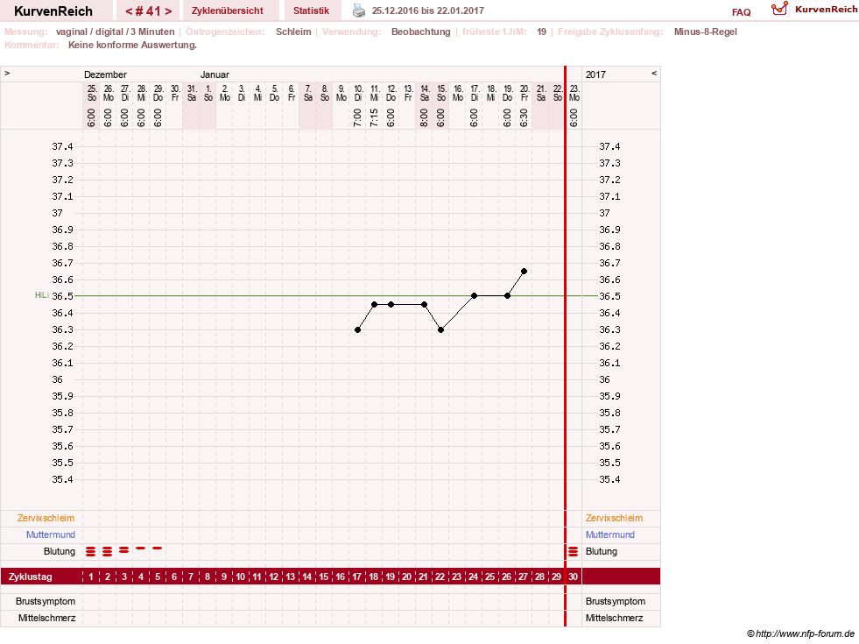Collapse chart with top-right < arrow
859x644 pixels.
point(653,73)
